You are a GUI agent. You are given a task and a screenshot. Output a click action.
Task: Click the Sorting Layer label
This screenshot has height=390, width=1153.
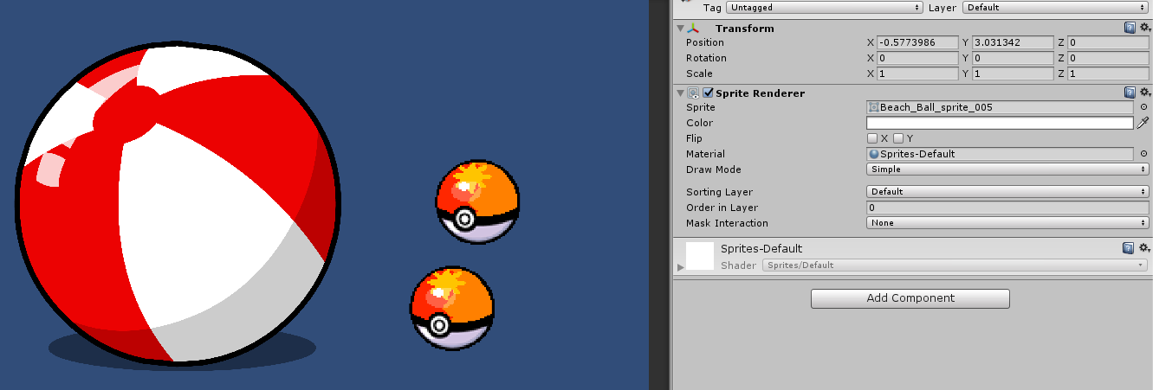(x=719, y=192)
